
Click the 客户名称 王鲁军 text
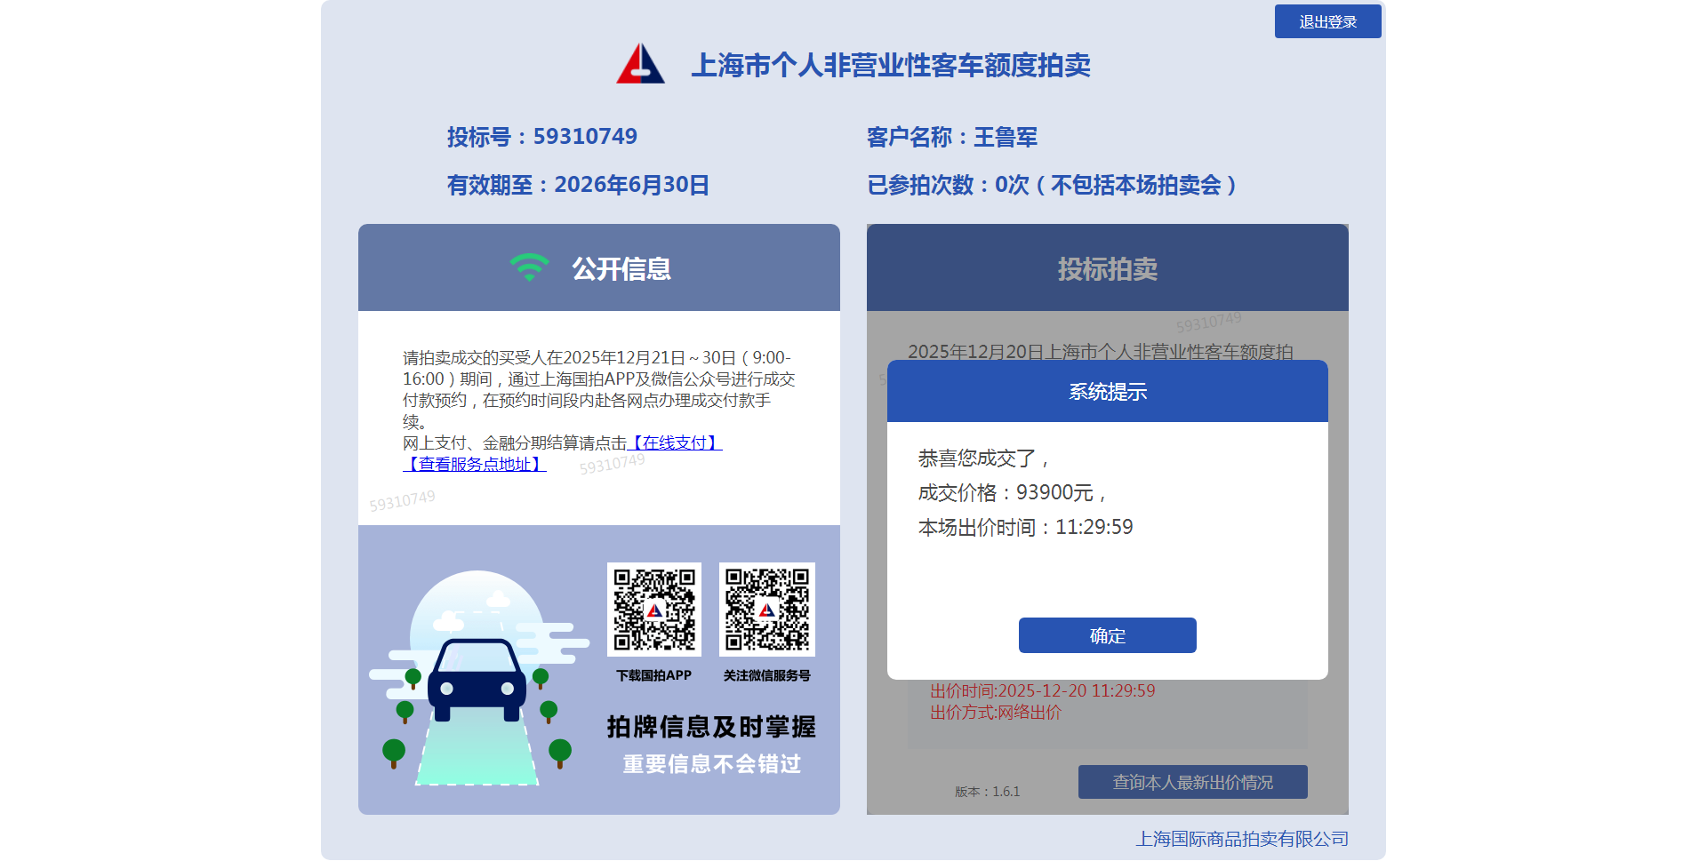pos(951,137)
